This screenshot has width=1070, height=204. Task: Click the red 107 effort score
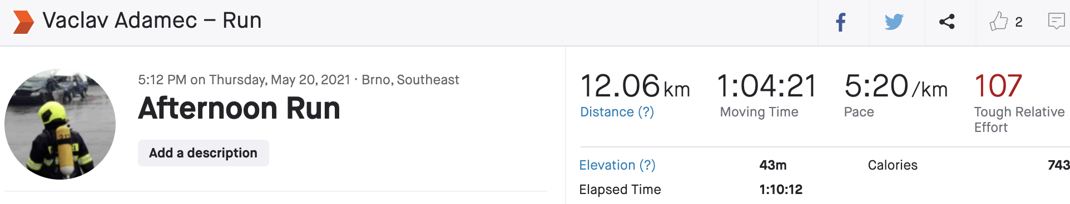(998, 86)
